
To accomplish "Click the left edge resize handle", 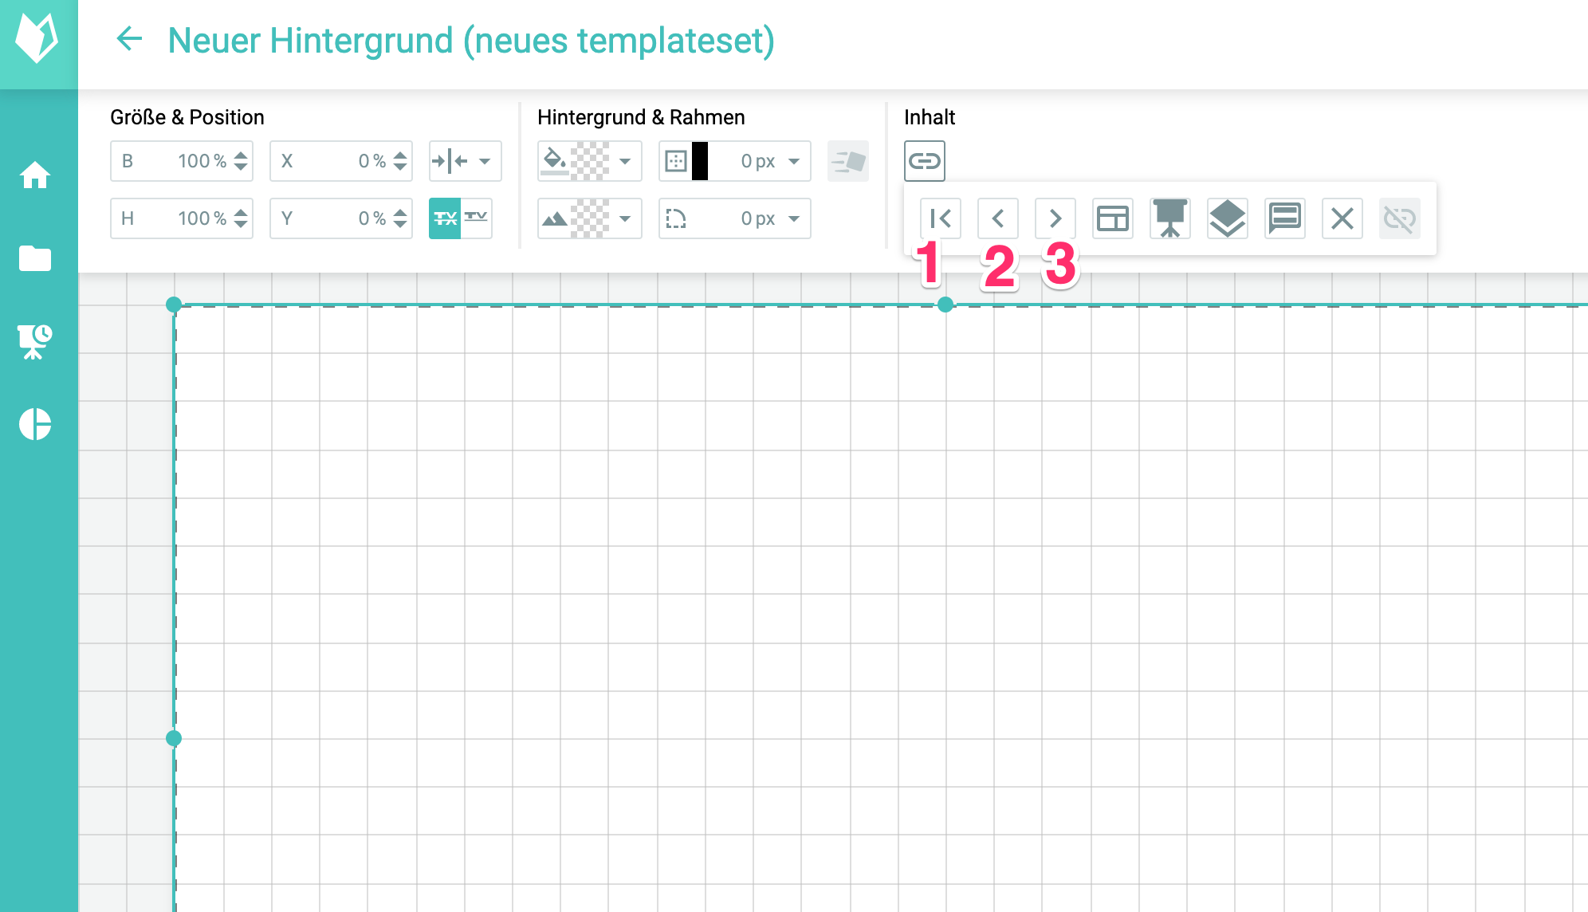I will [174, 738].
